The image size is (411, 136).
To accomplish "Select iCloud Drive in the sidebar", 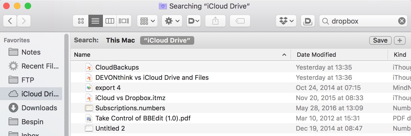I will point(31,94).
